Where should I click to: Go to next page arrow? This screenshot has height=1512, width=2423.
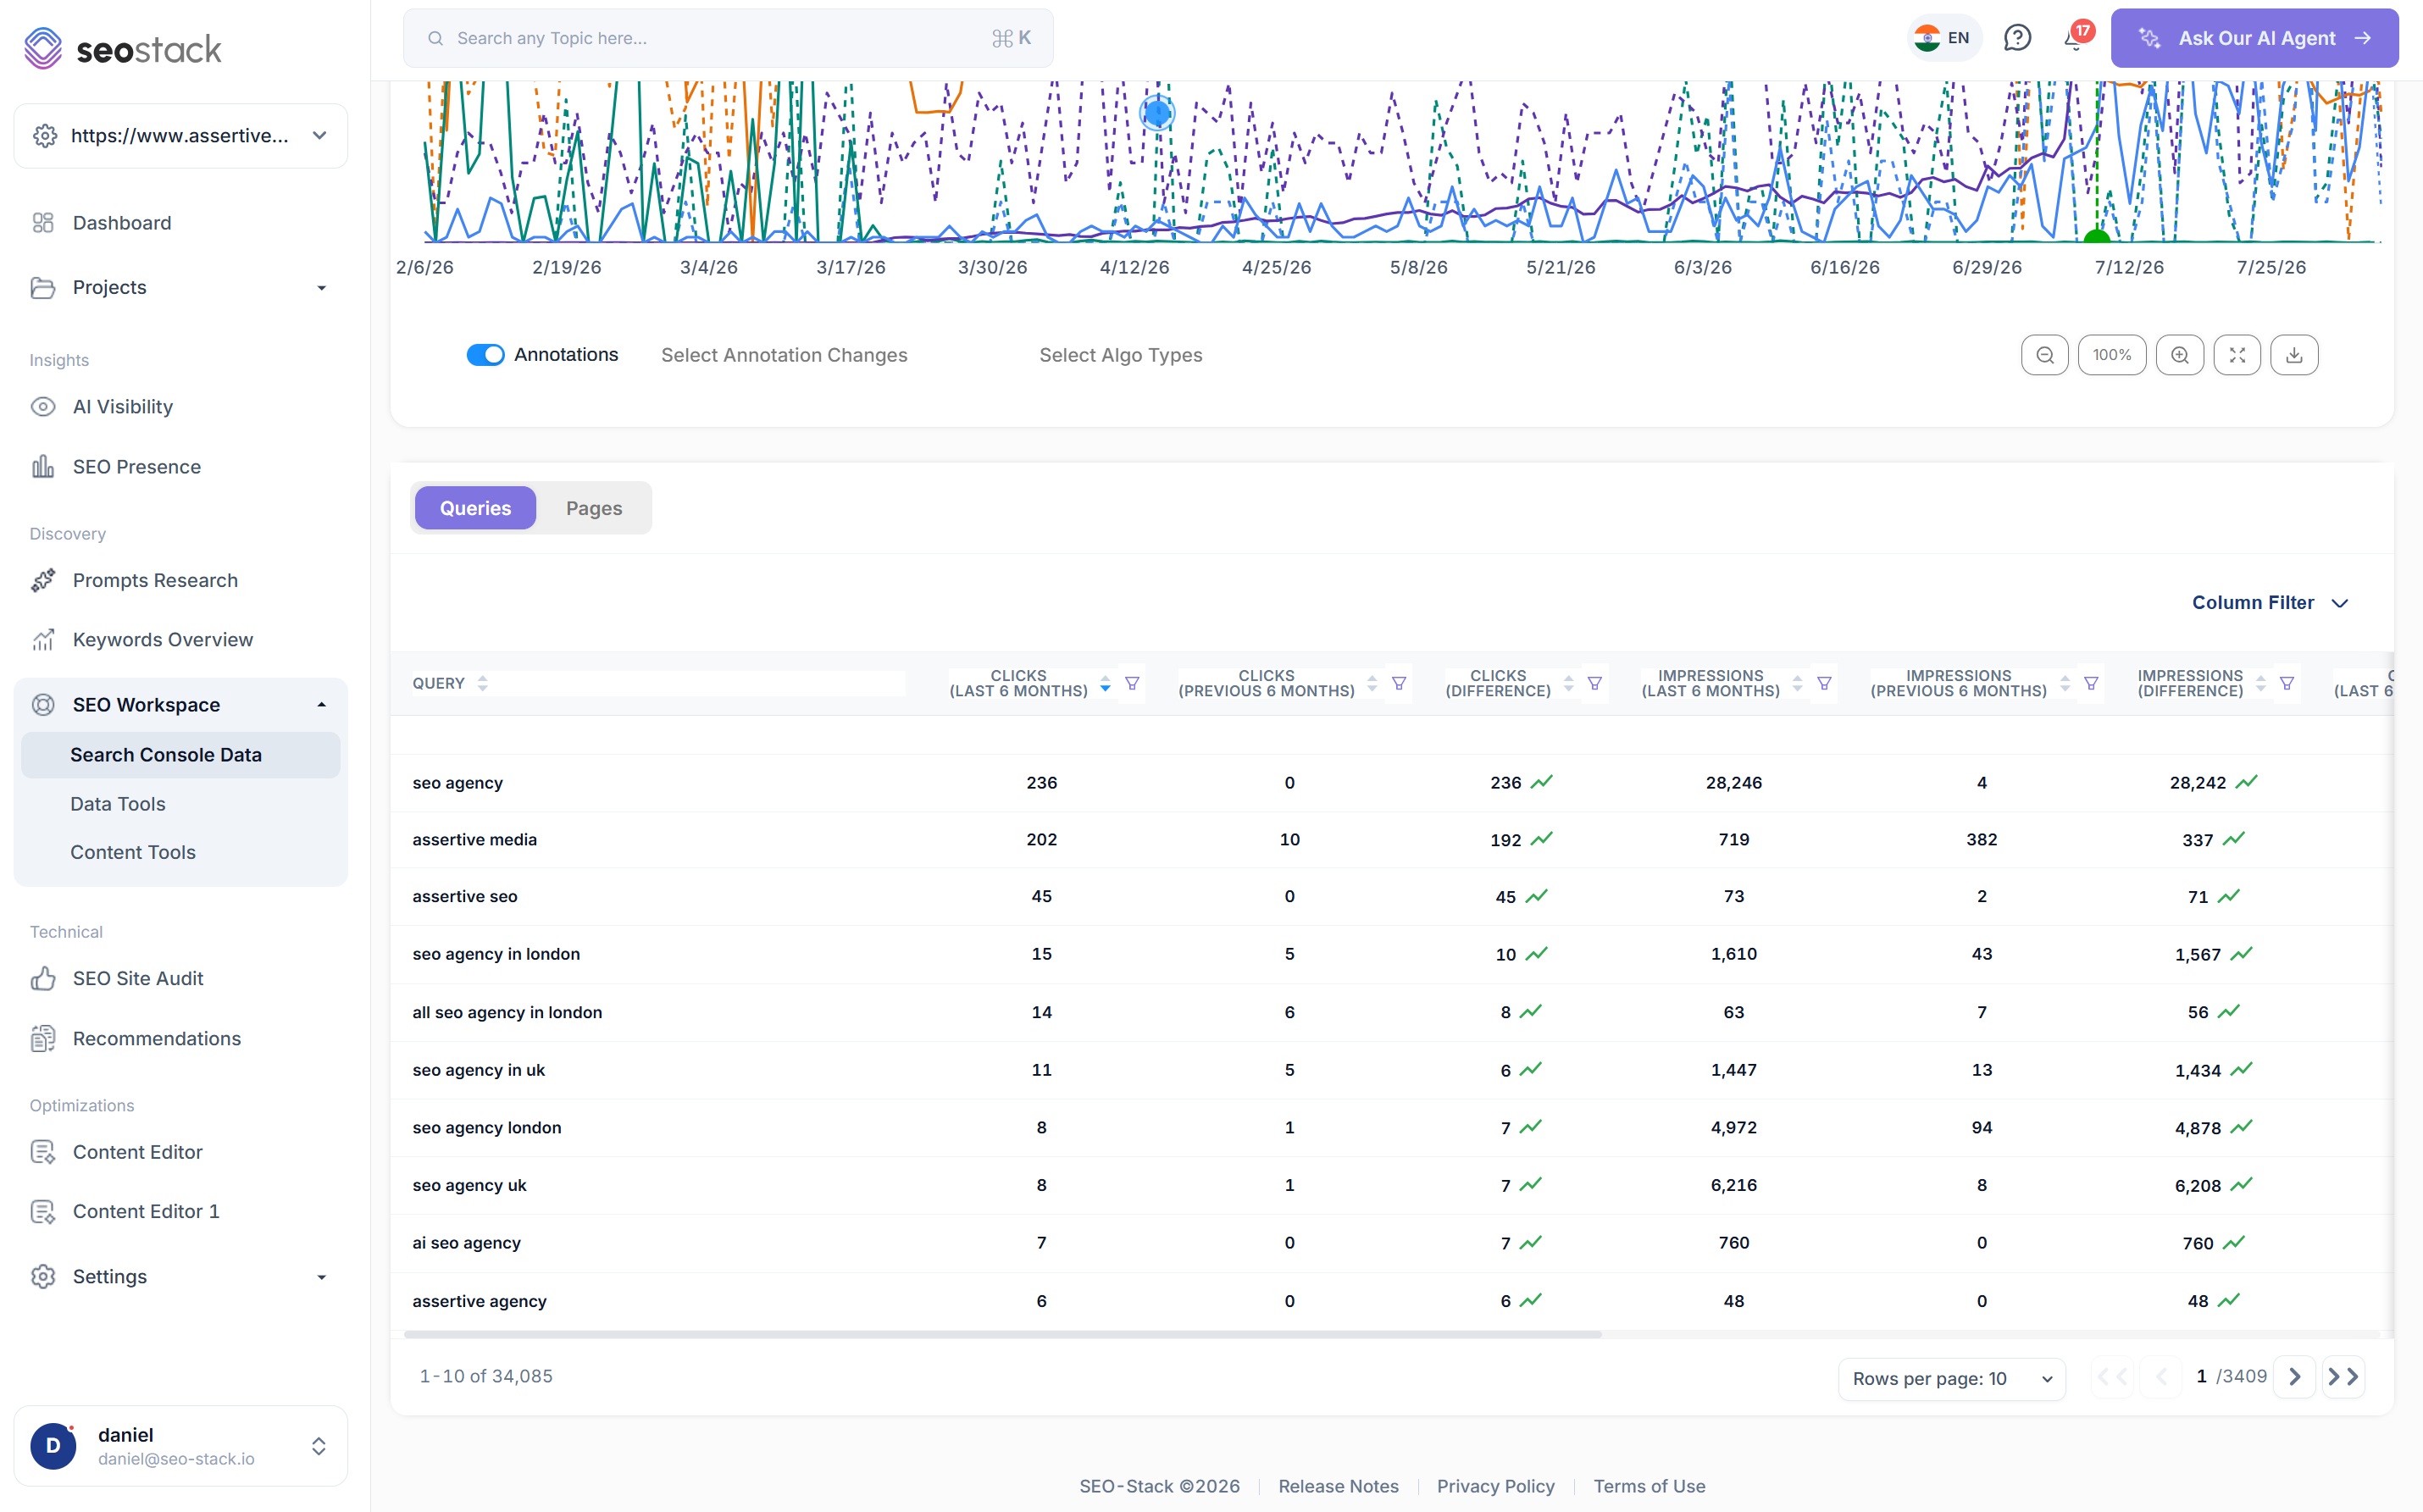click(2295, 1377)
